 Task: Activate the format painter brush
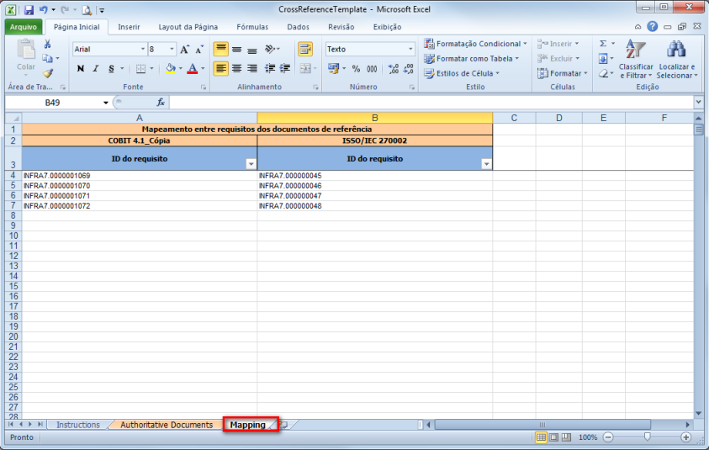pos(47,73)
